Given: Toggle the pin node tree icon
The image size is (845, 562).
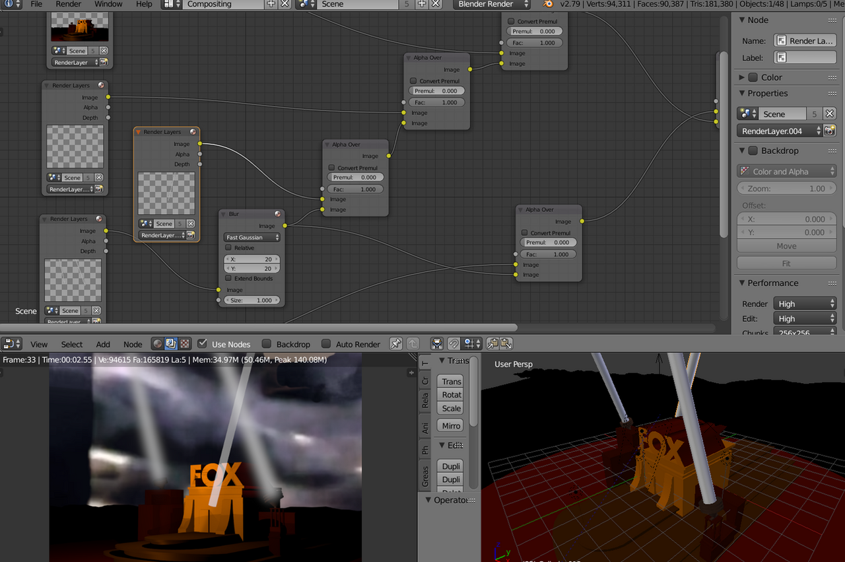Looking at the screenshot, I should [395, 343].
